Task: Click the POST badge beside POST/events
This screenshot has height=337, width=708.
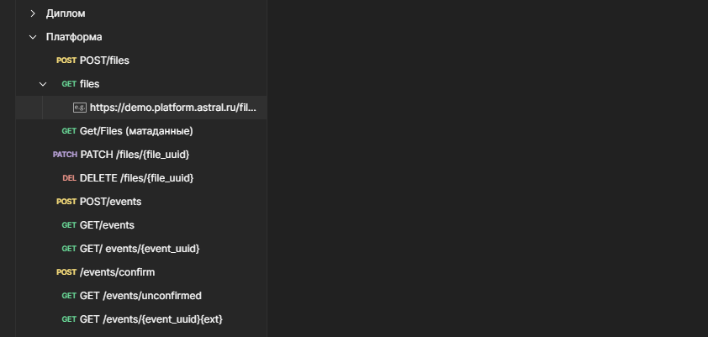Action: (x=66, y=202)
